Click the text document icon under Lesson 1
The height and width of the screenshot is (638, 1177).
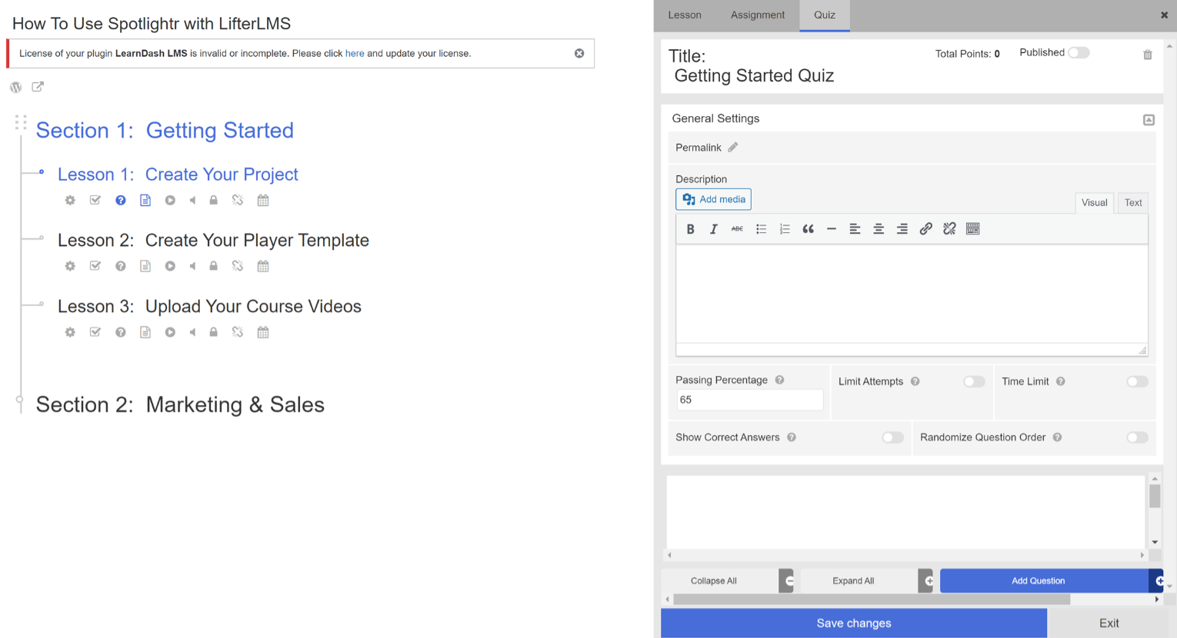pos(145,201)
